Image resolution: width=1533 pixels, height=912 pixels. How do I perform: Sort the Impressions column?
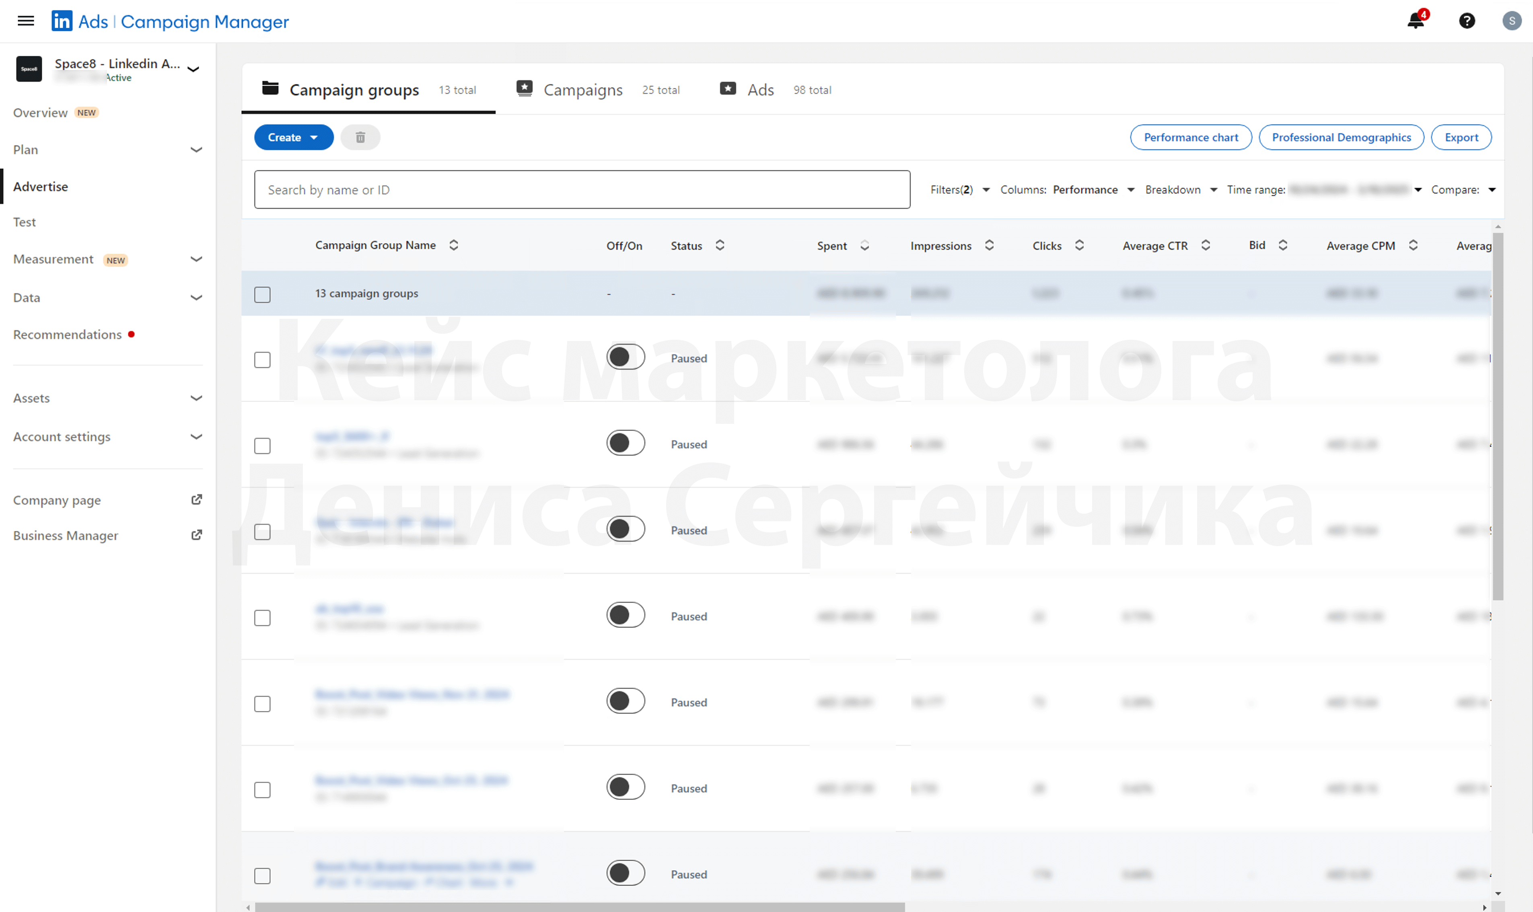coord(989,245)
